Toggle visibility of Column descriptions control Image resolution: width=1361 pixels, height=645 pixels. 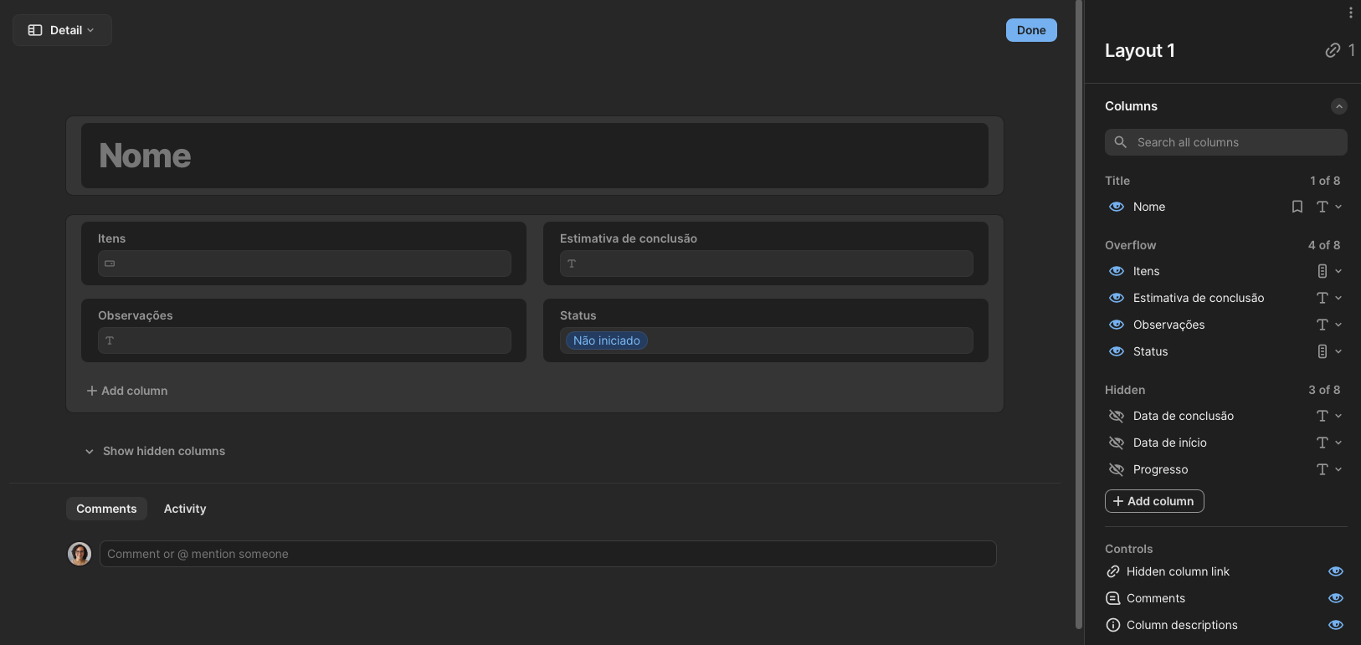click(x=1336, y=625)
